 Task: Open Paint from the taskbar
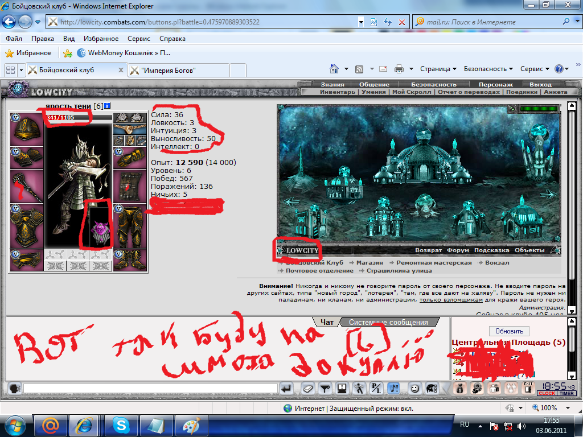tap(191, 426)
